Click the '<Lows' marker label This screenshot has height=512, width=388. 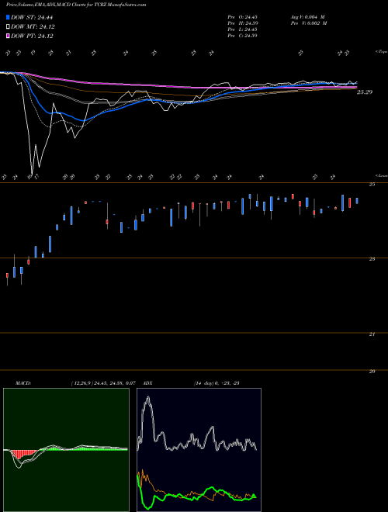click(x=381, y=175)
